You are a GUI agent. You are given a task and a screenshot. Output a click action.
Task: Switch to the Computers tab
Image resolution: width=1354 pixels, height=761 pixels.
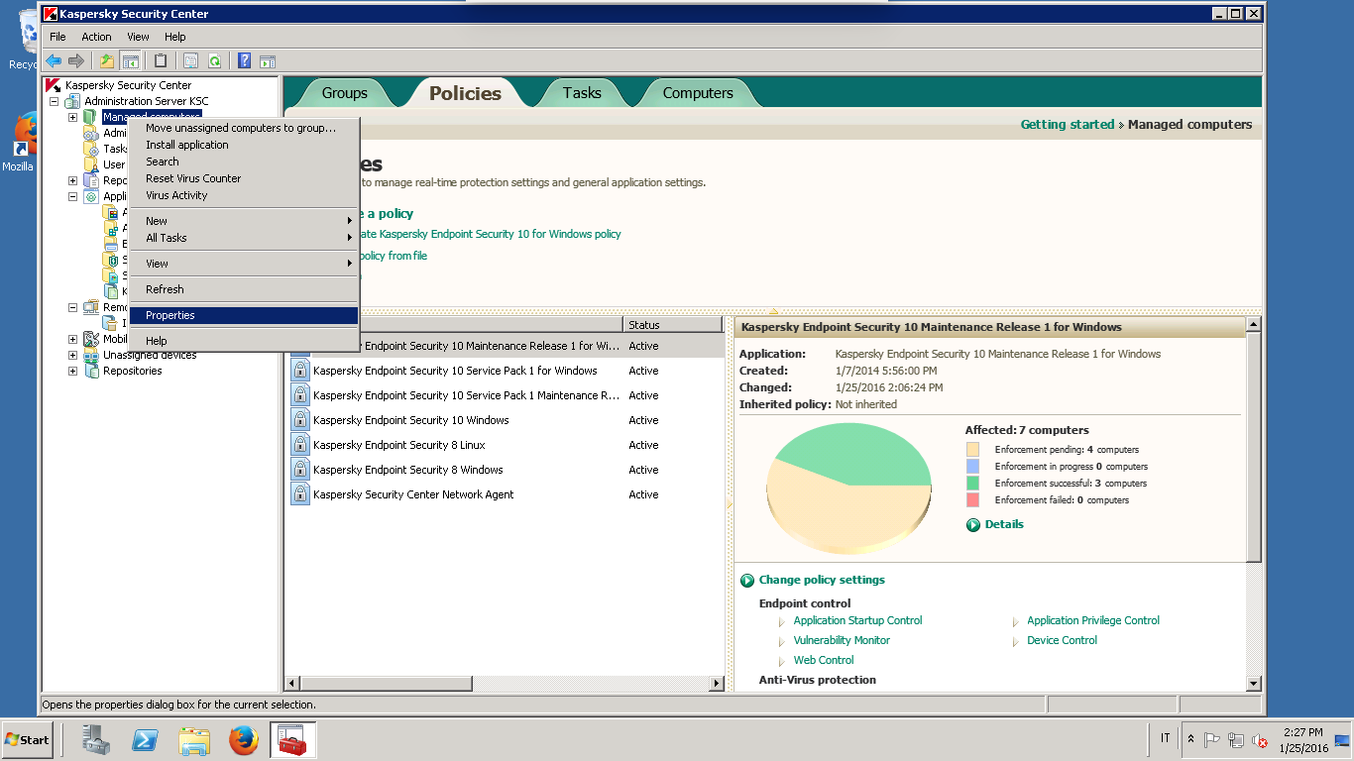coord(698,93)
